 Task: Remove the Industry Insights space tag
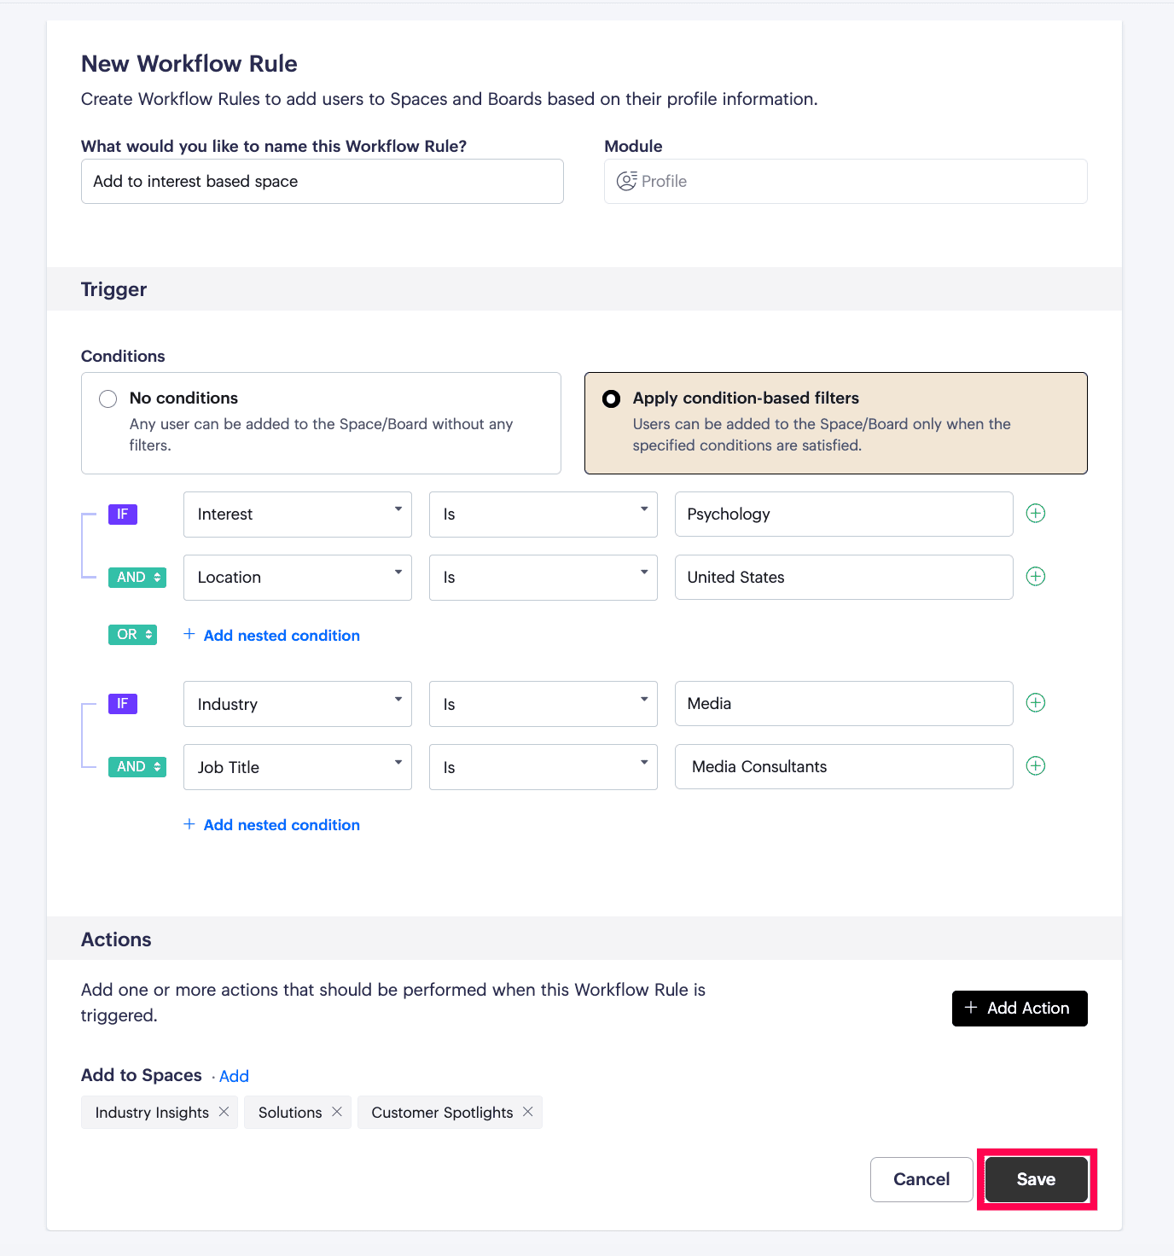[224, 1112]
